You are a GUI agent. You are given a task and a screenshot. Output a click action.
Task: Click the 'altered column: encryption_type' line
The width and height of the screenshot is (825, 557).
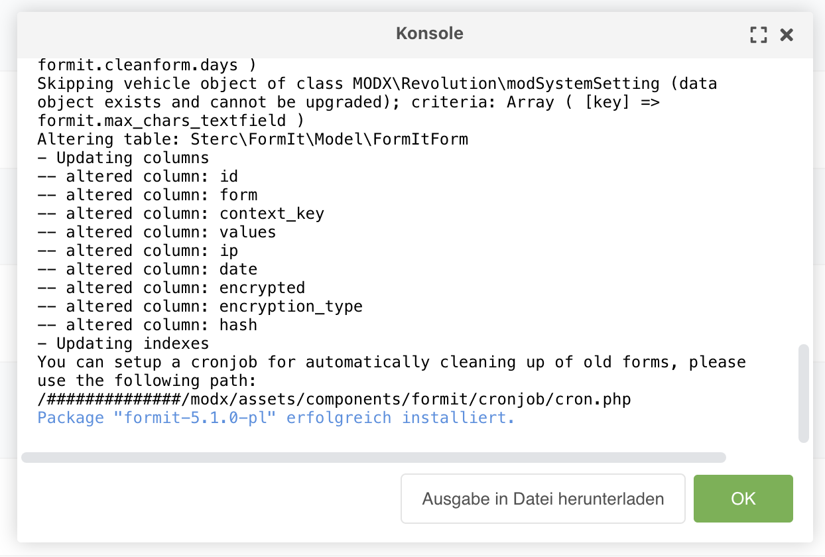(x=200, y=306)
